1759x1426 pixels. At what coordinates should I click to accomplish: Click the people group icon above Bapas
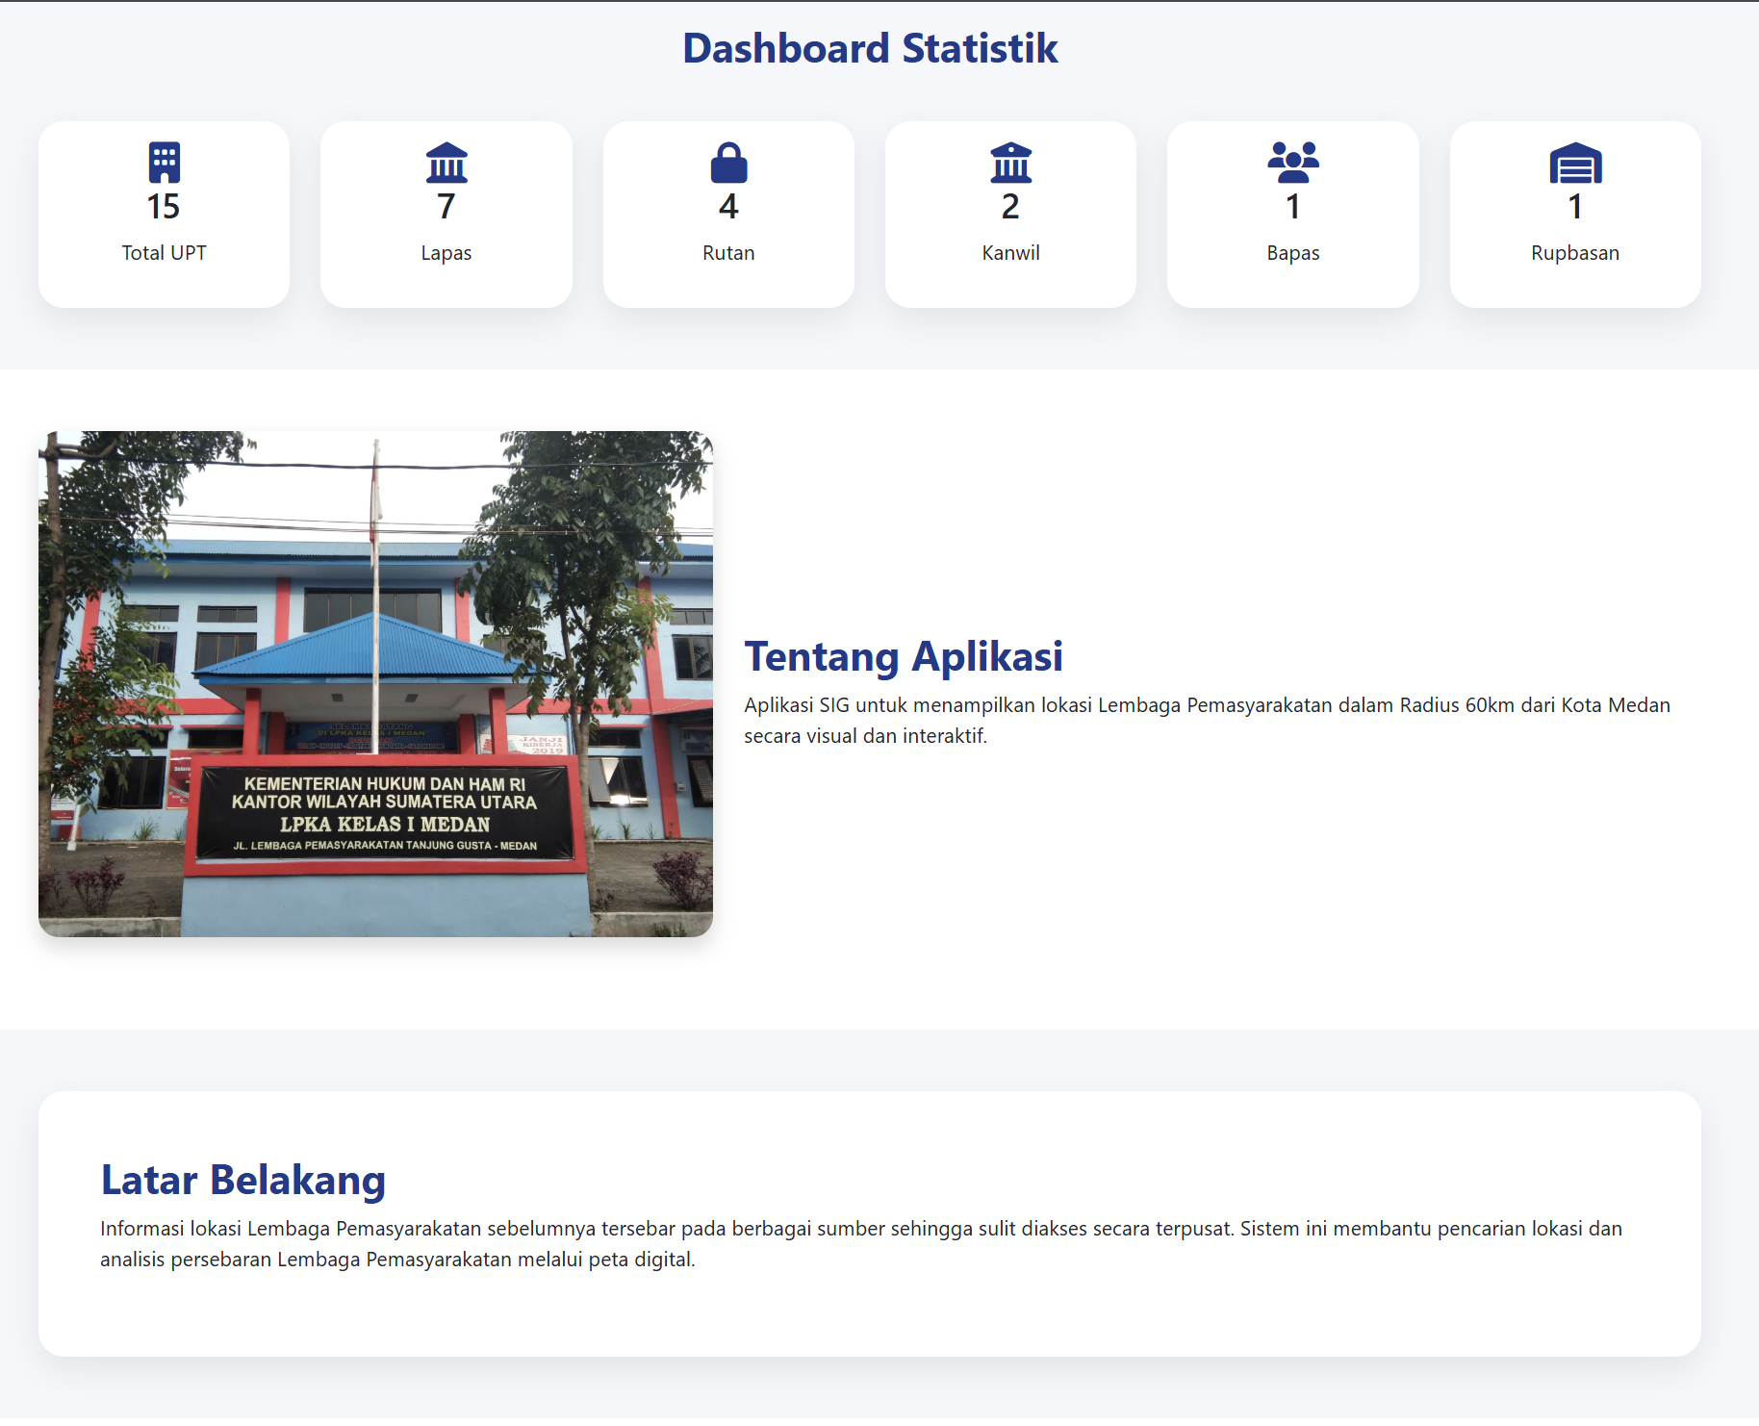[x=1293, y=163]
